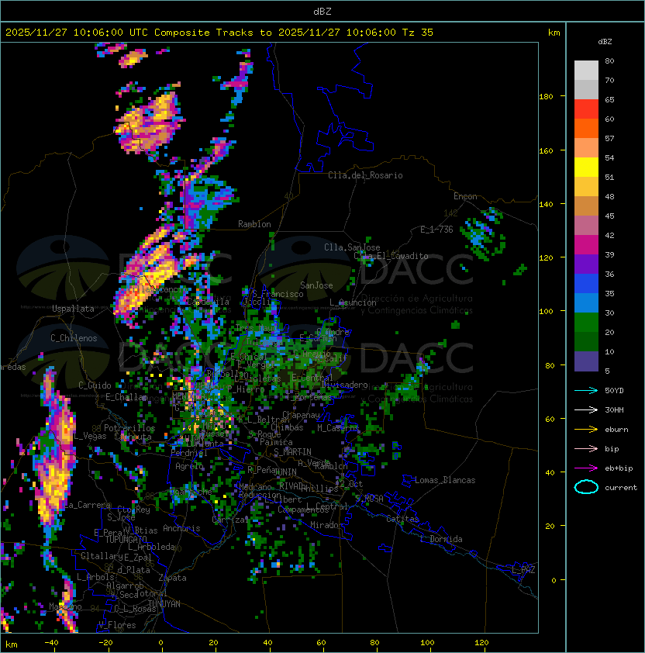Click the 180 km tick on vertical axis
Image resolution: width=645 pixels, height=653 pixels.
coord(546,97)
